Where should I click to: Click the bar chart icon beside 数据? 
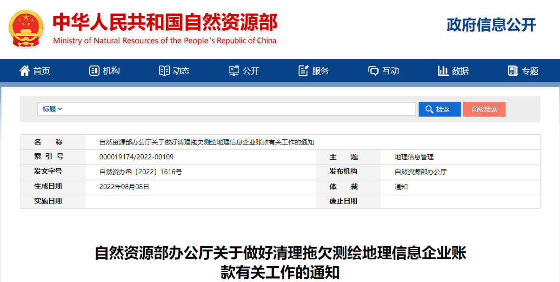click(x=443, y=71)
